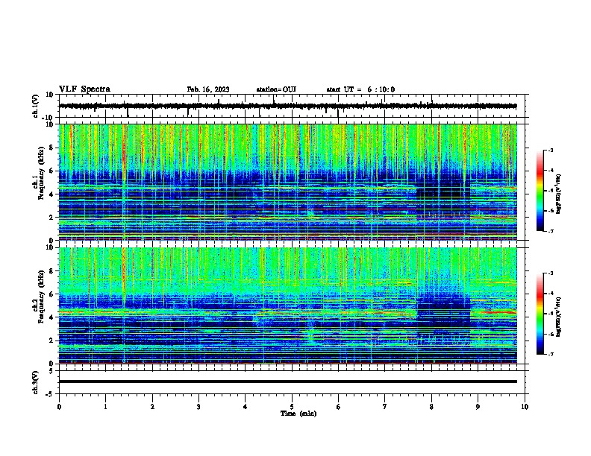Click the "-7" label on ch.2 color bar

coord(550,355)
